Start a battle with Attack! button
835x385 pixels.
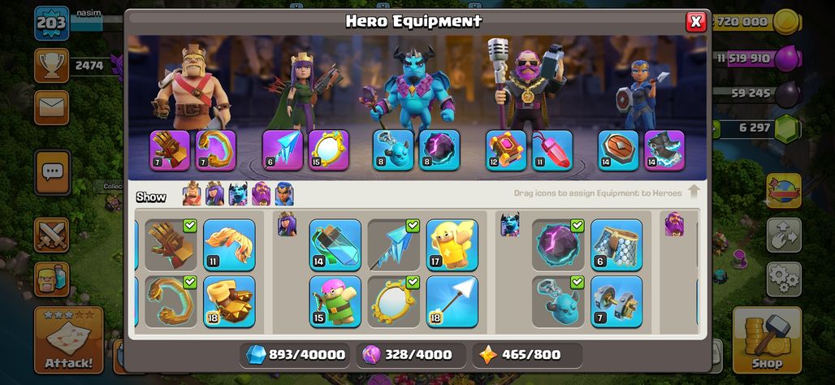(69, 340)
